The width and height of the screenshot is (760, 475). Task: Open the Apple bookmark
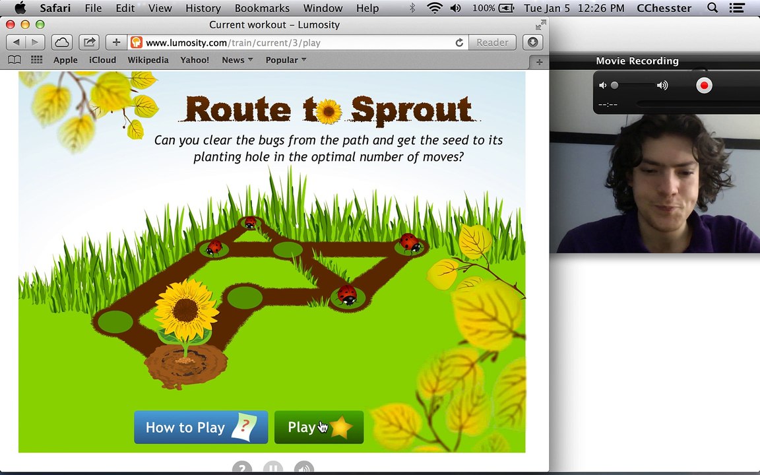click(65, 60)
